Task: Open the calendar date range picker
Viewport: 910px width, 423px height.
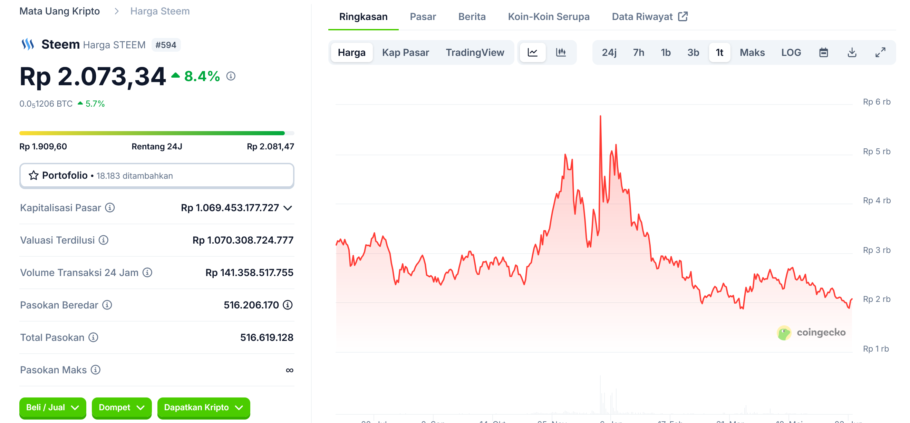Action: pyautogui.click(x=823, y=52)
